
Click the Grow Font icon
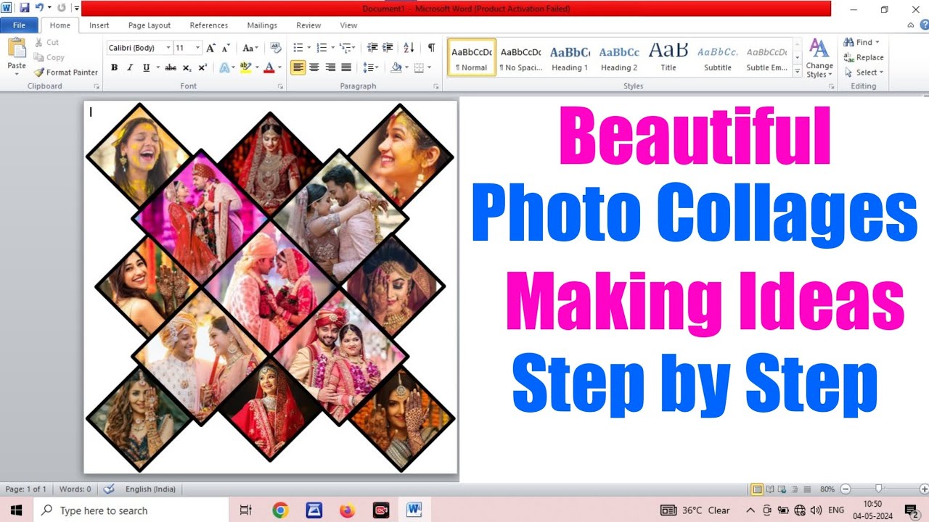(211, 48)
